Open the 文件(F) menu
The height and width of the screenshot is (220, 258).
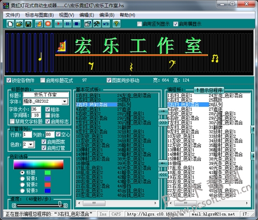click(13, 15)
